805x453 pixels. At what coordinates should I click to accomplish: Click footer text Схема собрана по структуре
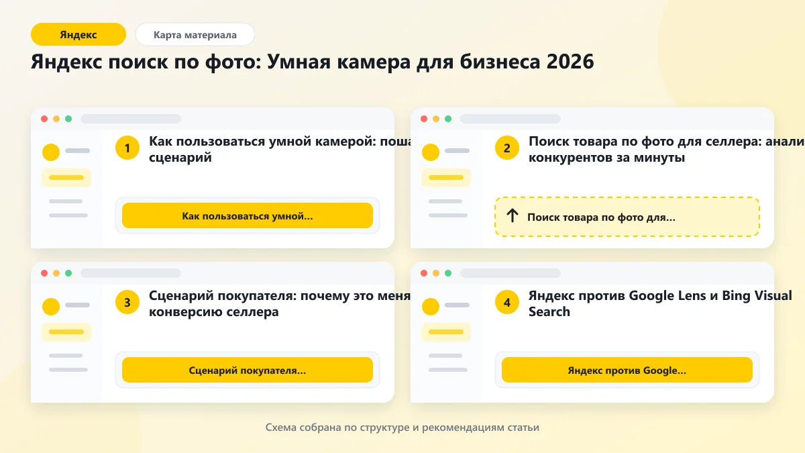point(402,427)
